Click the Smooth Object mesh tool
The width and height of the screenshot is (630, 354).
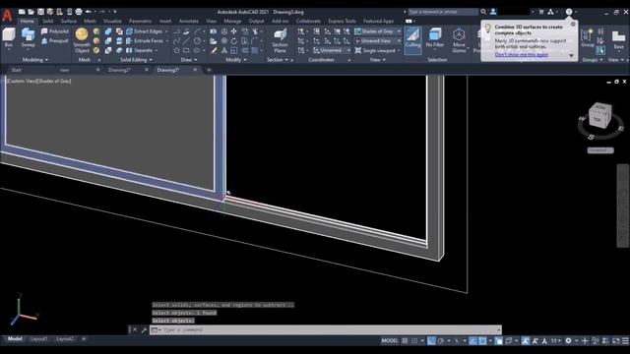coord(82,40)
